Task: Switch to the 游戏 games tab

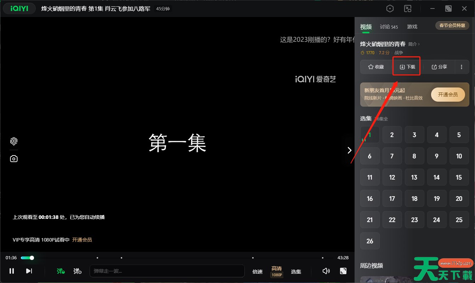Action: click(412, 27)
